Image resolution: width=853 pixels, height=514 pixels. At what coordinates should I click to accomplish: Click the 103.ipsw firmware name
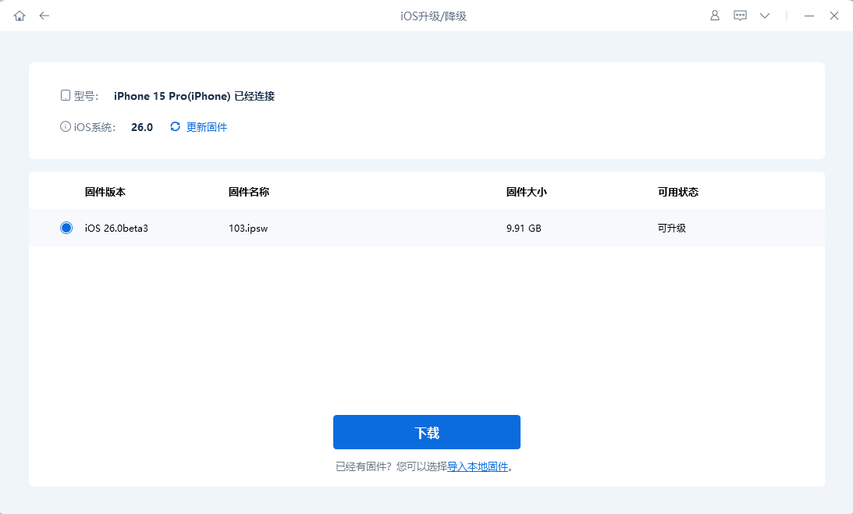(x=248, y=229)
